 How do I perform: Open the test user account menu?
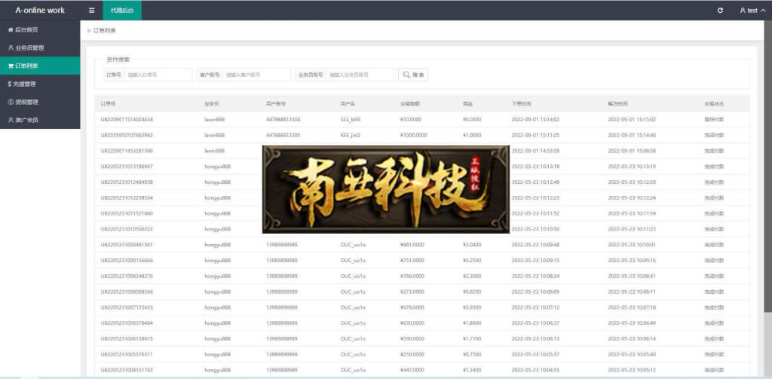pos(752,11)
